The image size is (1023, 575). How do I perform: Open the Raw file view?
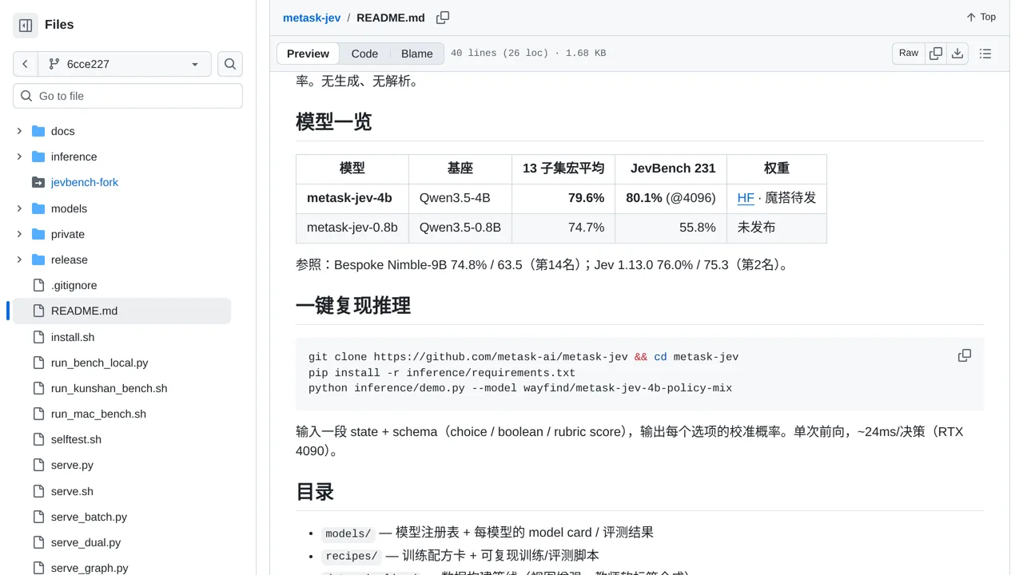pyautogui.click(x=909, y=53)
